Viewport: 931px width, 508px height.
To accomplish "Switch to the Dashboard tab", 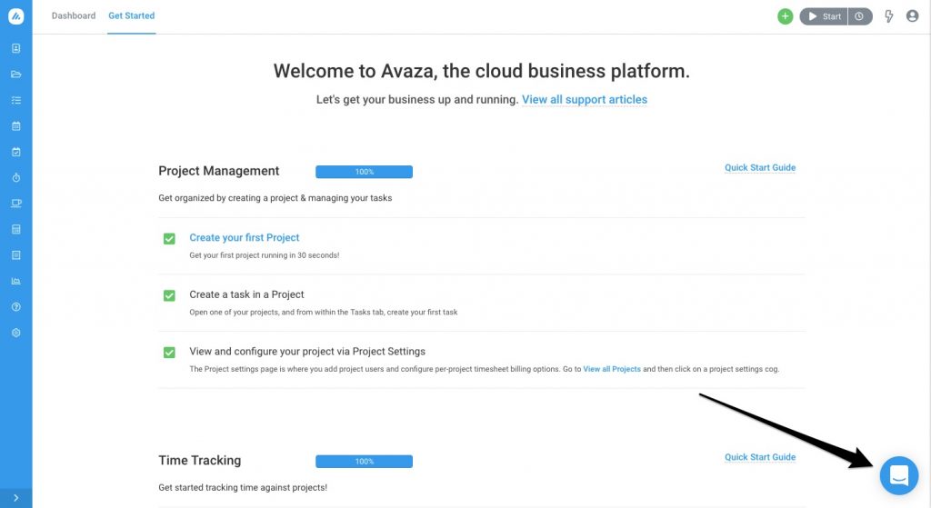I will pos(74,16).
